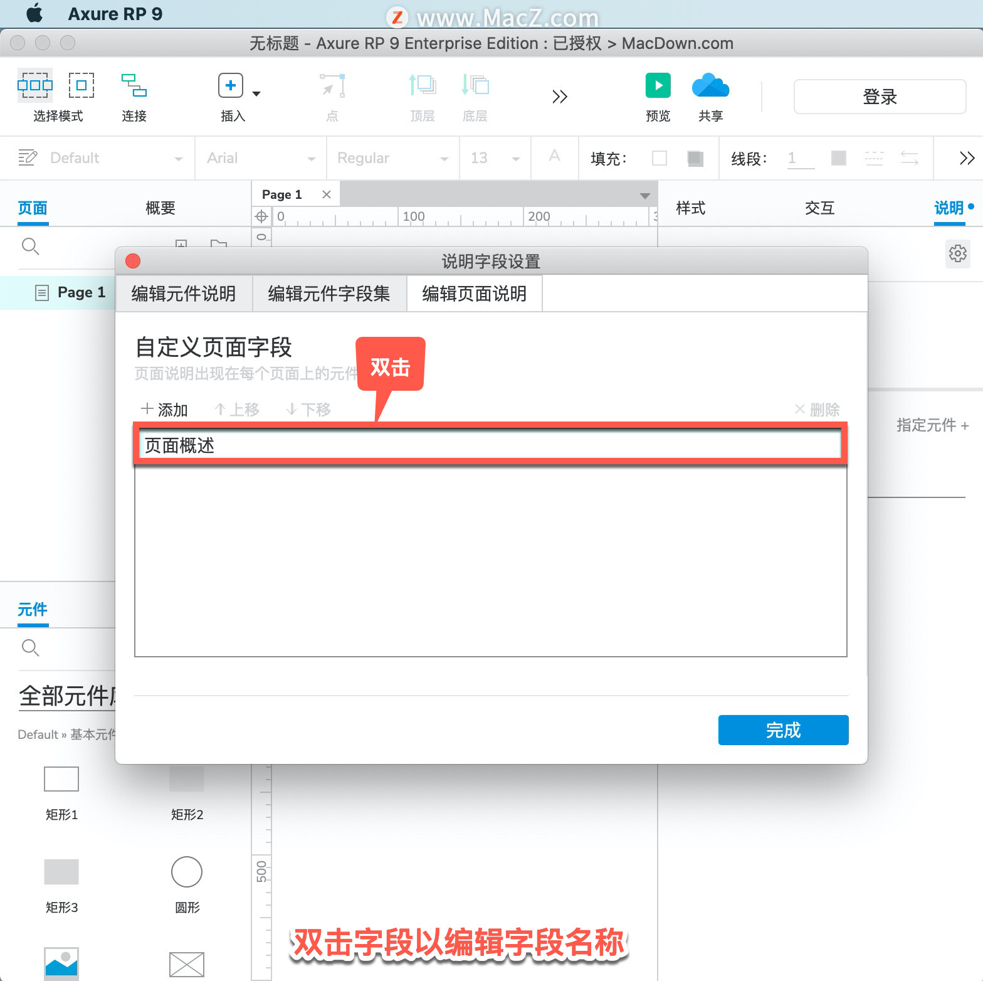This screenshot has height=981, width=983.
Task: Select the image widget icon
Action: coord(61,963)
